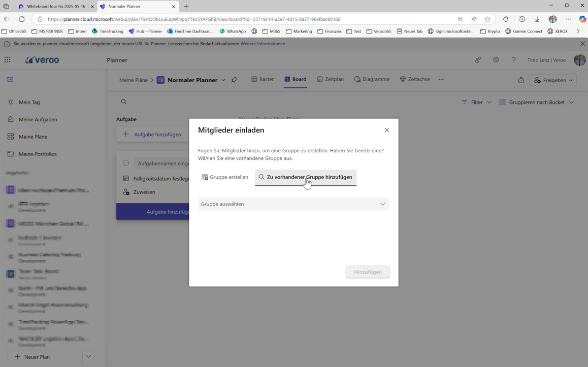Click the search magnifier icon on board
This screenshot has width=588, height=367.
tap(124, 102)
